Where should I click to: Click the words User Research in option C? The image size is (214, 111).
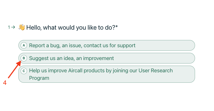pos(156,70)
